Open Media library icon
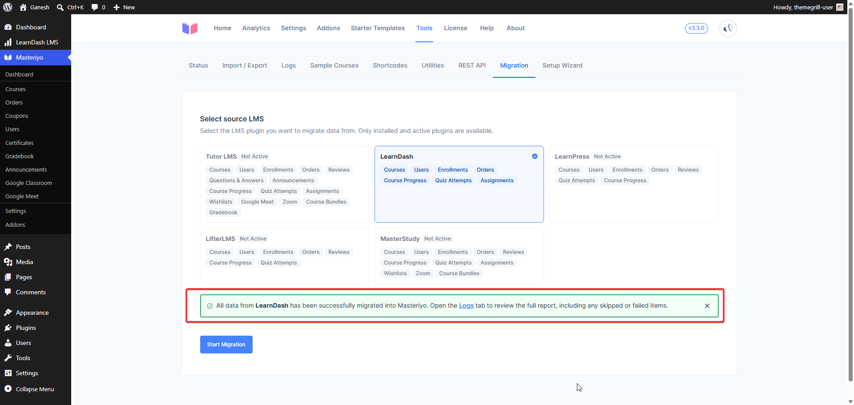Screen dimensions: 854x405 (8, 262)
